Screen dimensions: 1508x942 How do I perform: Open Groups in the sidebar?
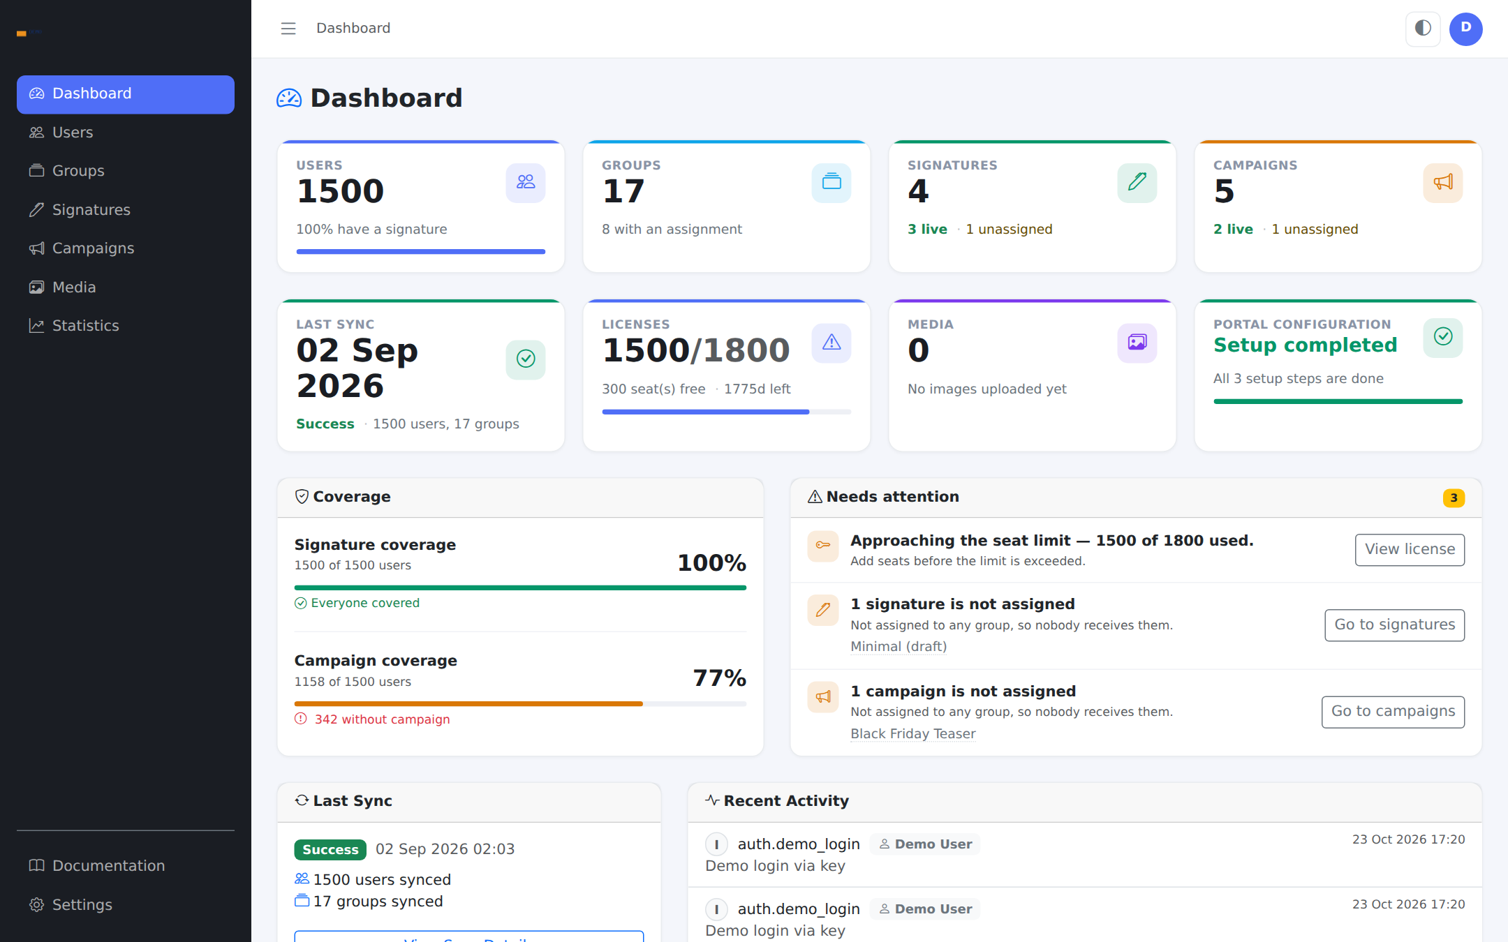pyautogui.click(x=126, y=171)
